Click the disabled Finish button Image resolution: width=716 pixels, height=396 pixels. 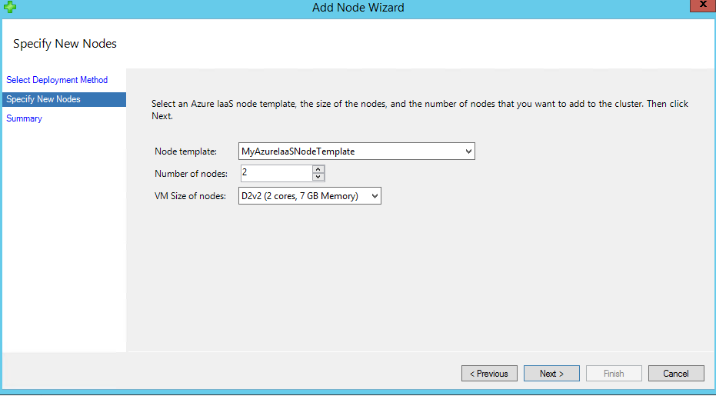tap(614, 374)
